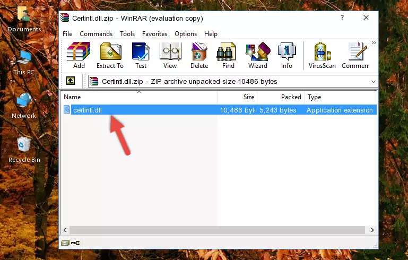This screenshot has height=260, width=408.
Task: Click the title bar question mark help
Action: [342, 18]
